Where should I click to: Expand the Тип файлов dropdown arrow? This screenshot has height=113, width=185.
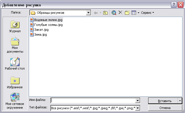tap(138, 108)
